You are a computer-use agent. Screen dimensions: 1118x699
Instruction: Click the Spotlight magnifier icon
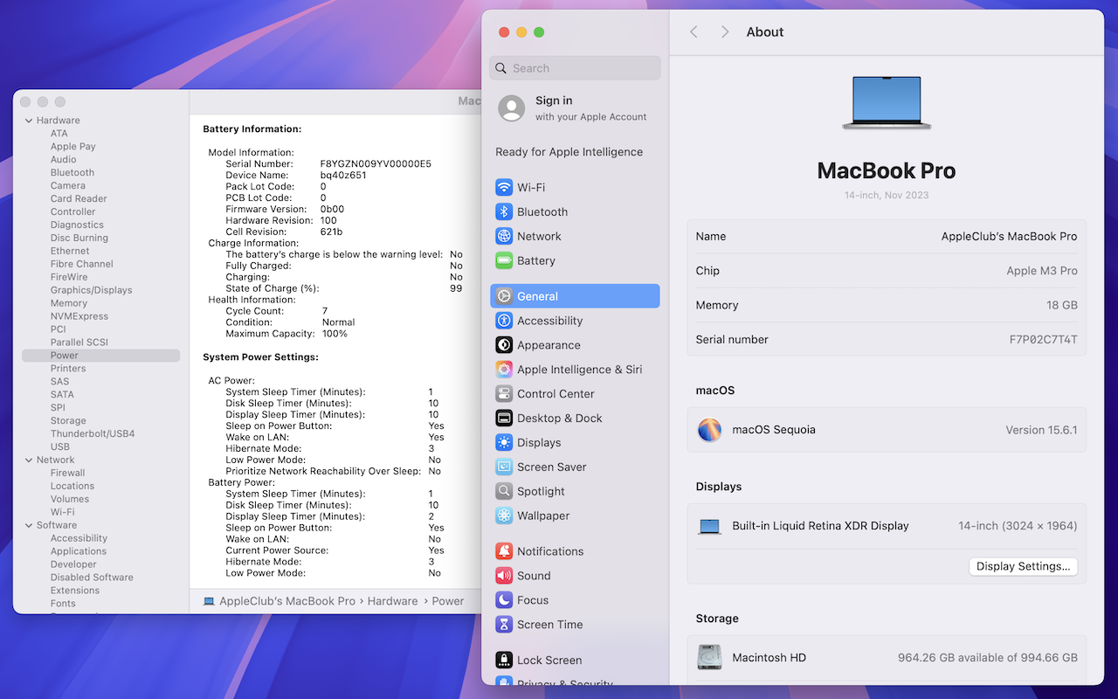pyautogui.click(x=504, y=492)
